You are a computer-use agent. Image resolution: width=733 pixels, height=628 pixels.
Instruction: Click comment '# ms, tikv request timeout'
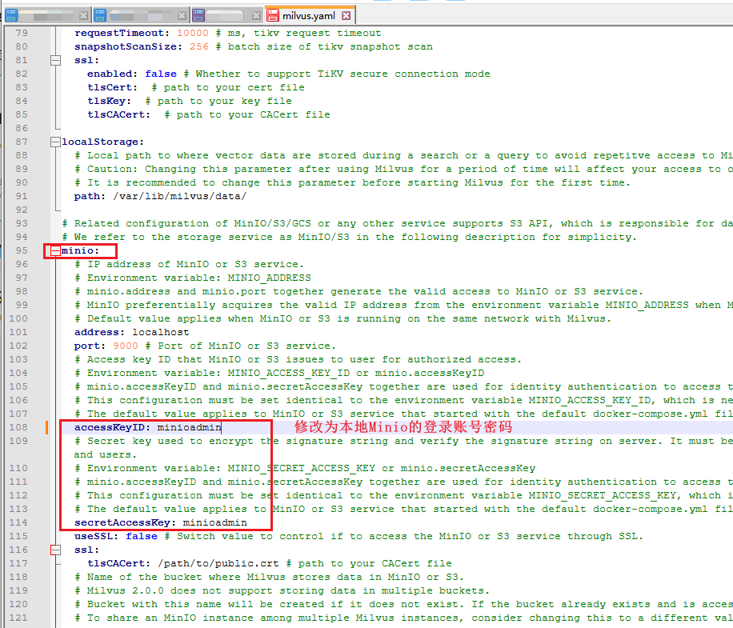(x=298, y=33)
